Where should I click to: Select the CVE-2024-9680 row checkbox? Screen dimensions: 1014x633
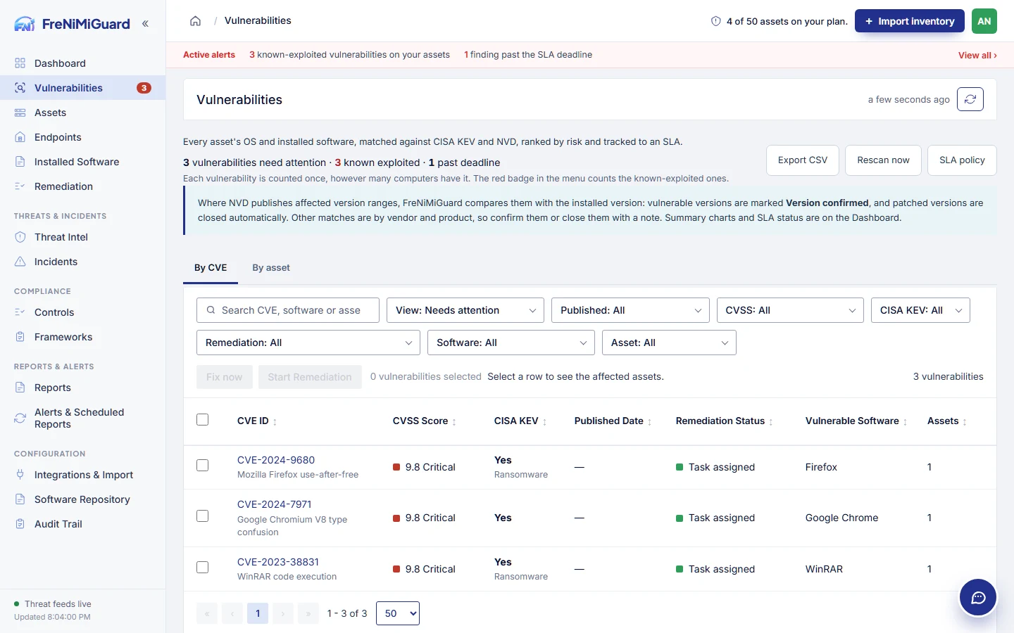203,466
